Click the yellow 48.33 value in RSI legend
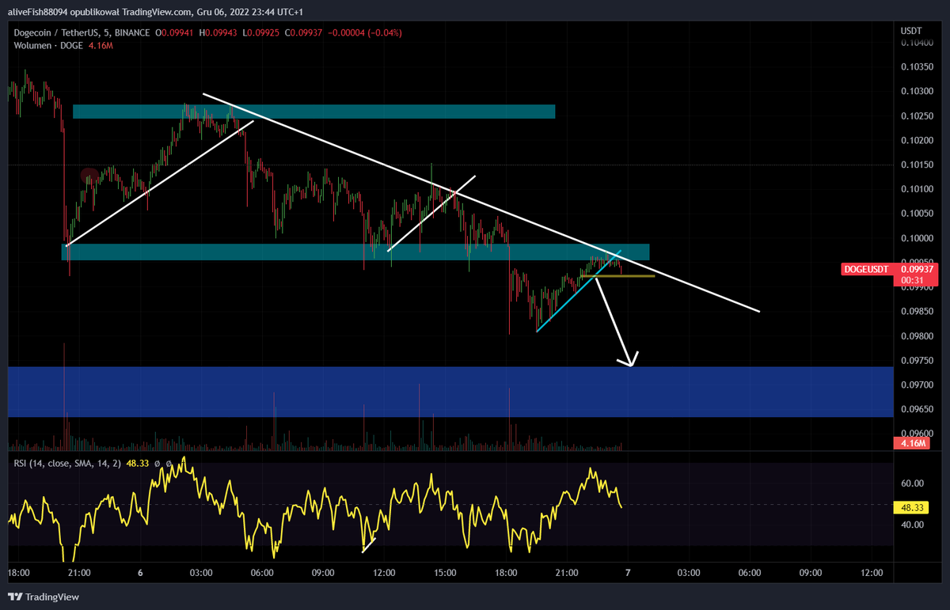The image size is (950, 610). click(137, 463)
